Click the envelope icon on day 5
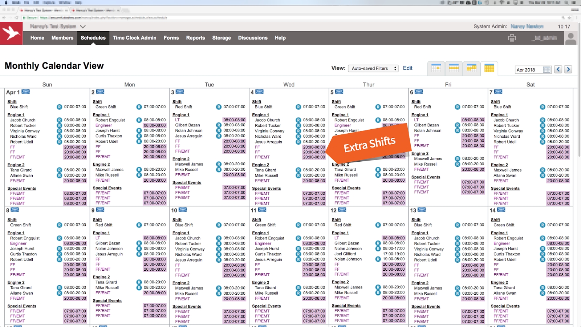581x327 pixels. pyautogui.click(x=339, y=92)
